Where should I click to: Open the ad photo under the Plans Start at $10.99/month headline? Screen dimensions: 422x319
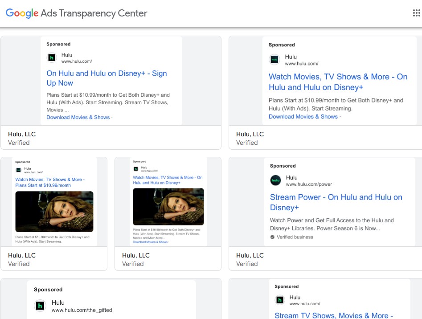click(54, 212)
